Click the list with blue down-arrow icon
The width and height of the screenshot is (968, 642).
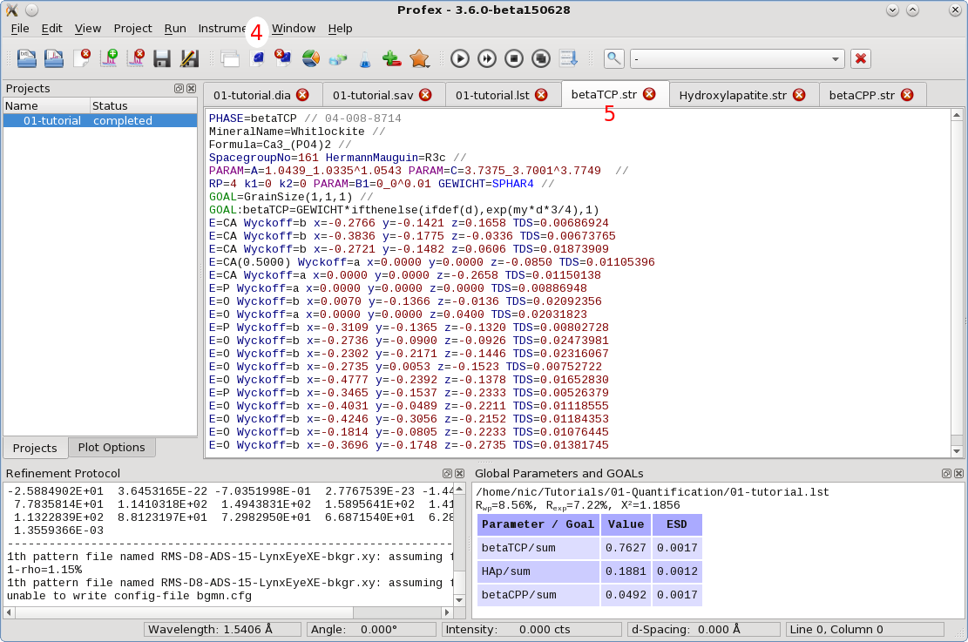pyautogui.click(x=568, y=58)
